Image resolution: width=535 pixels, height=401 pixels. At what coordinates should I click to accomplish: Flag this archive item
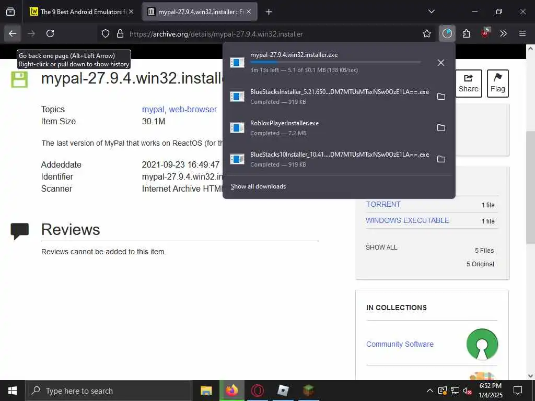(x=497, y=84)
